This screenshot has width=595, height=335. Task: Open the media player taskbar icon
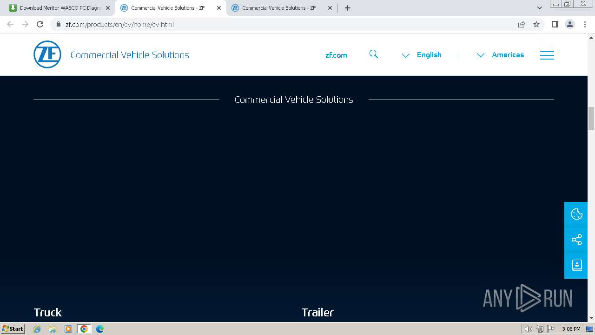point(68,329)
